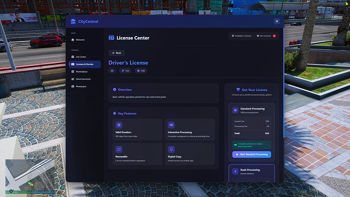Screen dimensions: 350x197
Task: Click the 'Complete activities to reduce processing time' notice
Action: click(x=252, y=145)
